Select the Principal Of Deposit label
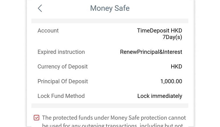The width and height of the screenshot is (220, 127). [62, 81]
